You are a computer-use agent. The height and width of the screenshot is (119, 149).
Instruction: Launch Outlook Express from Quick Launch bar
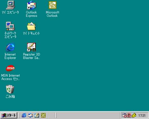pos(30,115)
